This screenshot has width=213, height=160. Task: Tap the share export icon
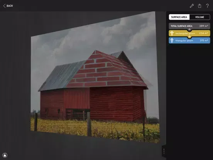click(x=199, y=6)
